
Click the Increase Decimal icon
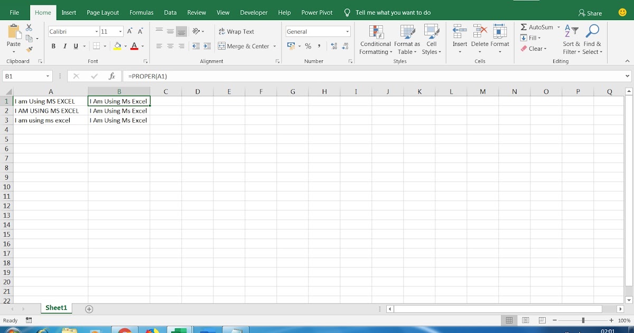pyautogui.click(x=333, y=46)
